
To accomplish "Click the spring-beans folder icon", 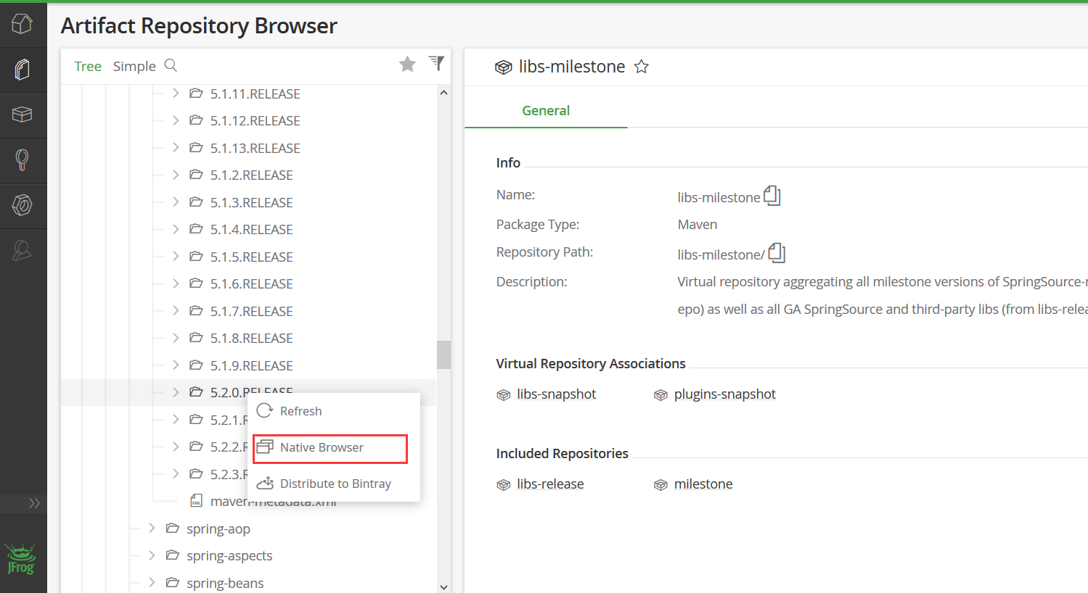I will click(172, 582).
